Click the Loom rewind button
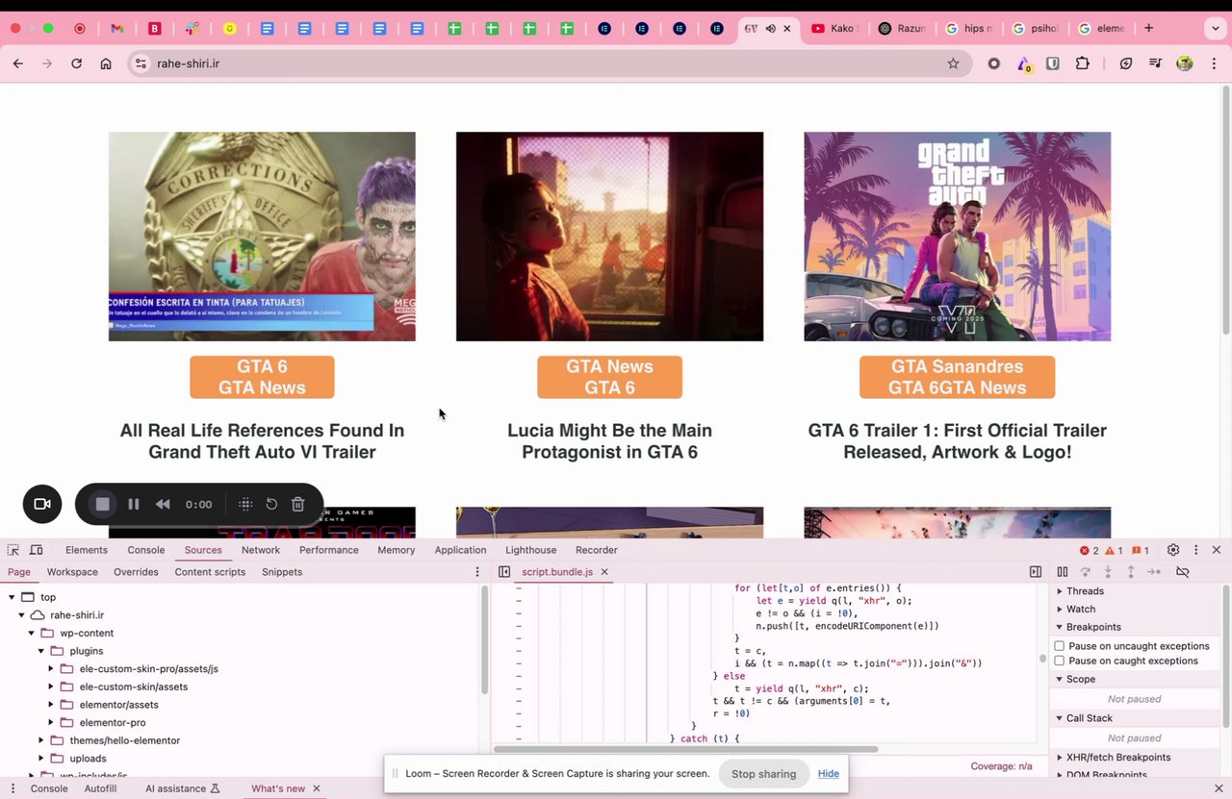Image resolution: width=1232 pixels, height=799 pixels. 163,504
